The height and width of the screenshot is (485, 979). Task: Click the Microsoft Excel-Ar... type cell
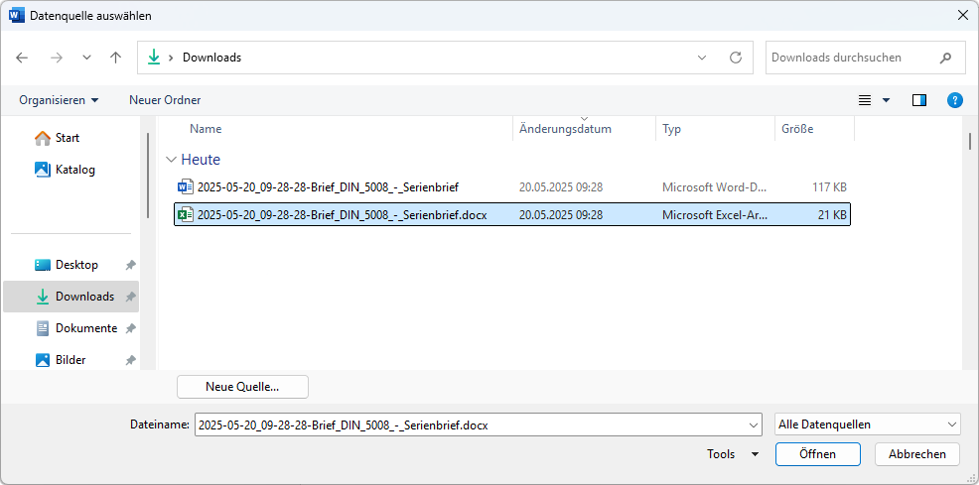pyautogui.click(x=715, y=215)
